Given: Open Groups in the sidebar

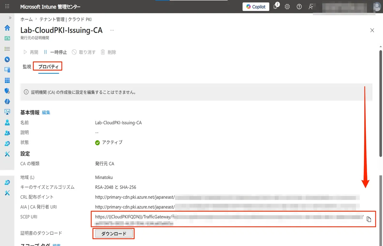Looking at the screenshot, I should click(7, 133).
